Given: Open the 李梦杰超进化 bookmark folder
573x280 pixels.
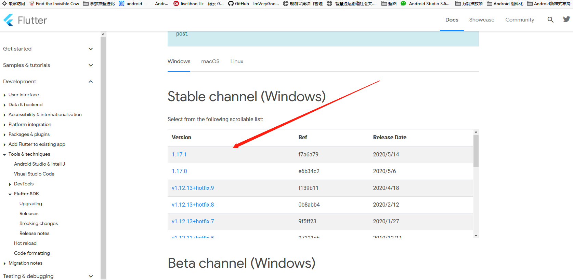Looking at the screenshot, I should (x=99, y=3).
